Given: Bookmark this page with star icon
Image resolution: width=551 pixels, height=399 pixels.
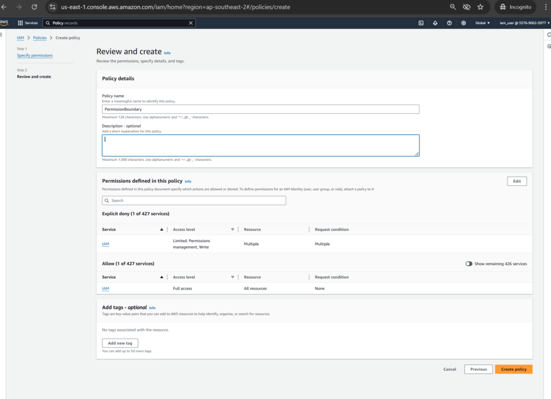Looking at the screenshot, I should tap(480, 7).
